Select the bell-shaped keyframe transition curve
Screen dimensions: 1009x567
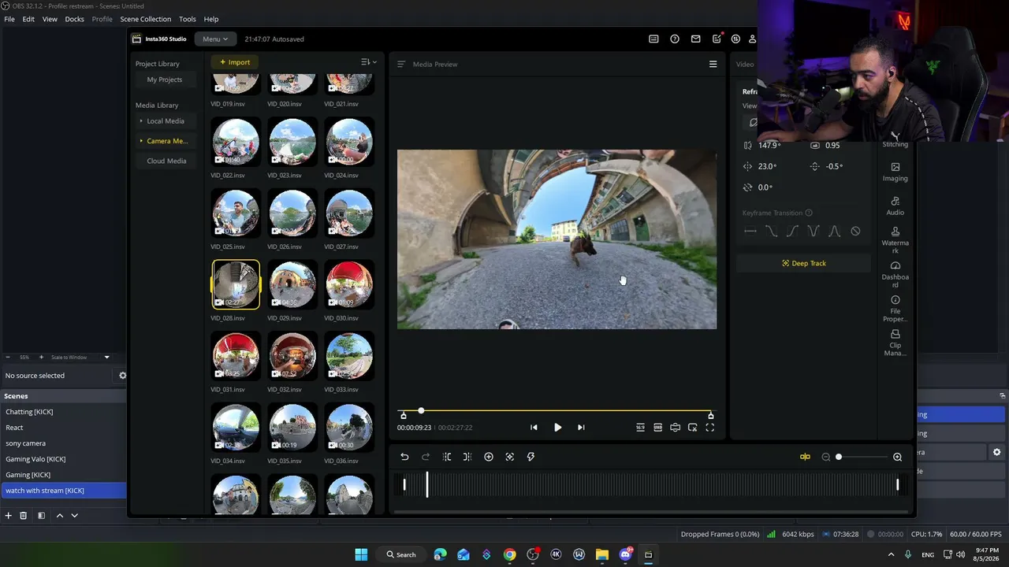[835, 232]
